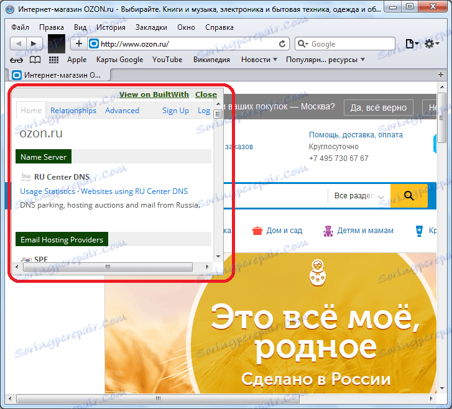Open the Reading List glasses icon

pyautogui.click(x=16, y=60)
